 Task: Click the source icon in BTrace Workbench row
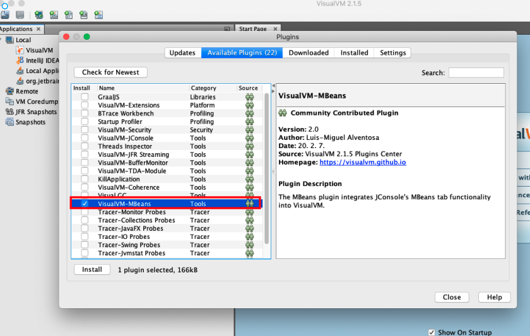249,113
